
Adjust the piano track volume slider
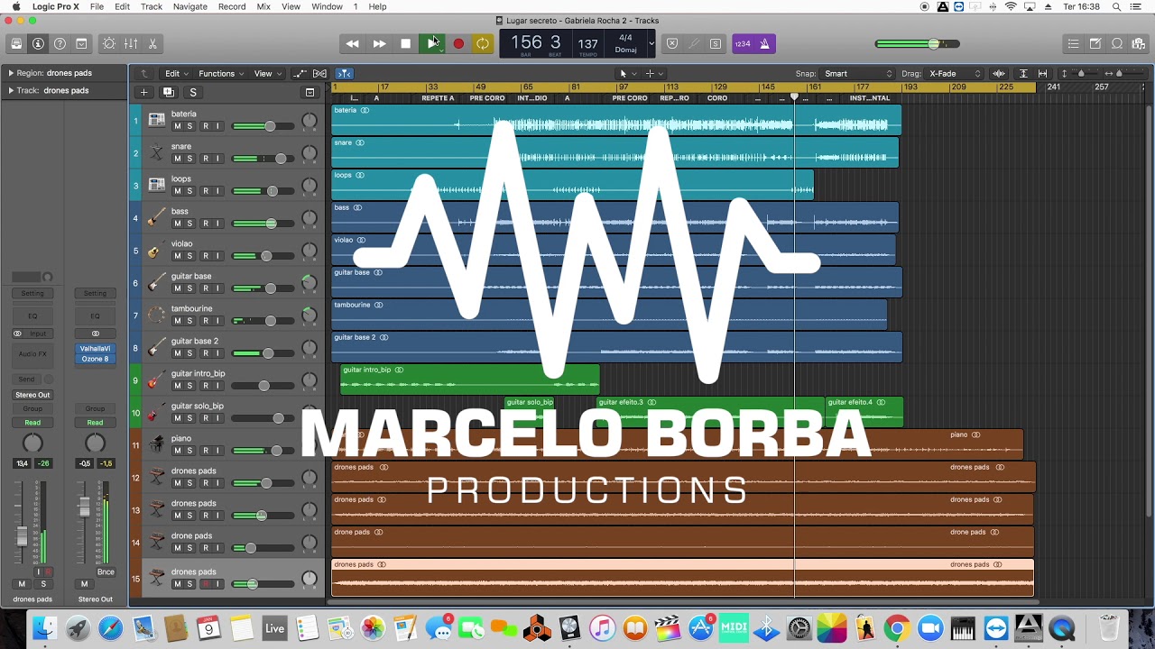263,451
